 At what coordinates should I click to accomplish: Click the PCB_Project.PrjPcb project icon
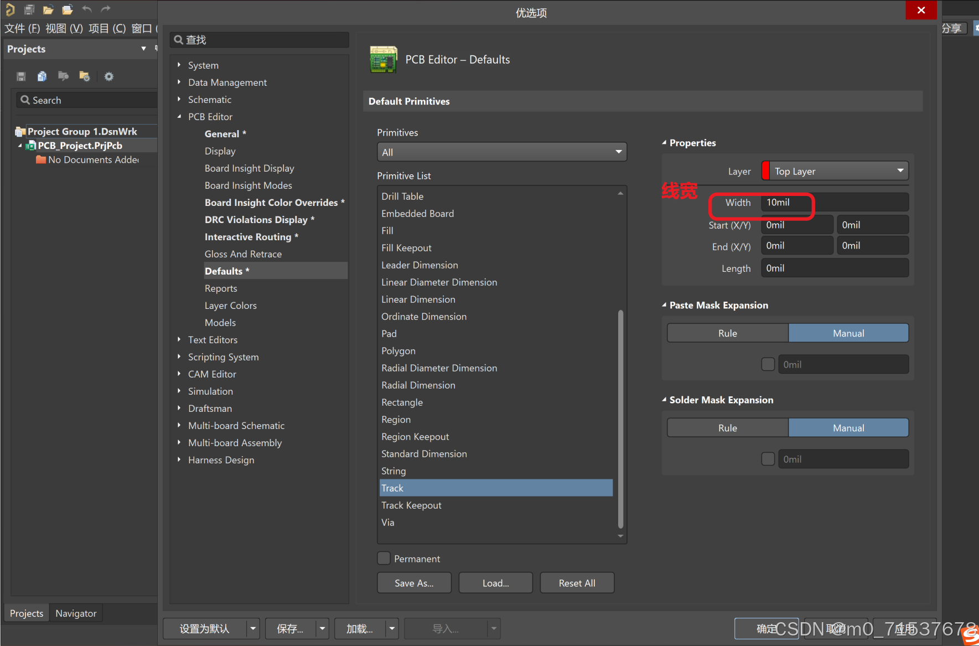(32, 146)
